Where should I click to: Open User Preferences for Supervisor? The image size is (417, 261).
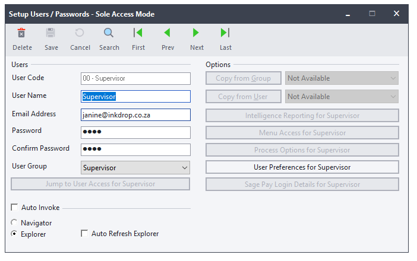[x=302, y=167]
